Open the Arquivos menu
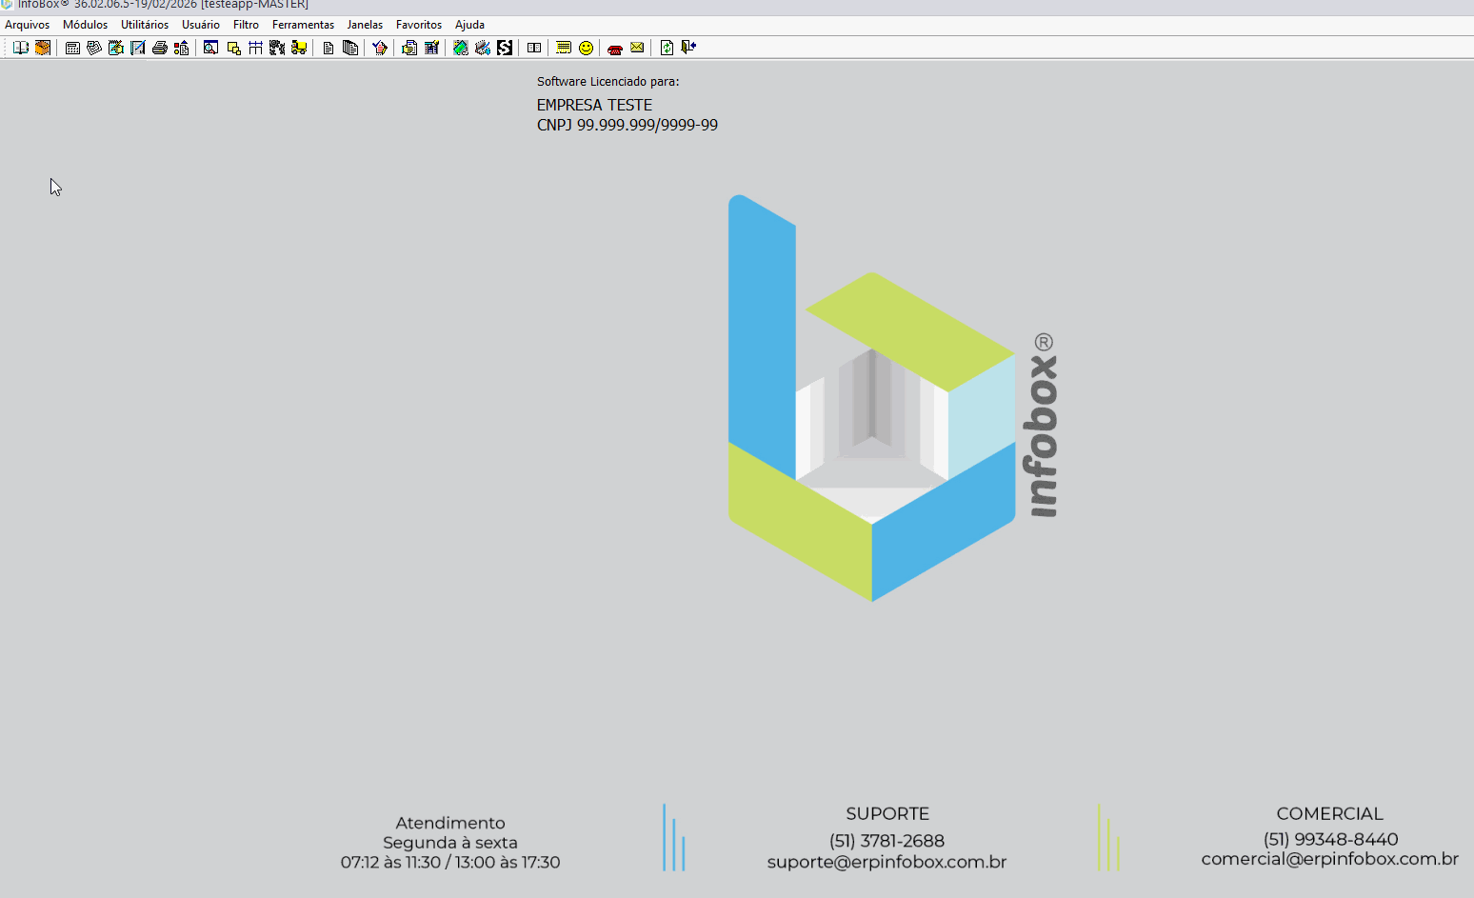The height and width of the screenshot is (898, 1474). (x=27, y=25)
